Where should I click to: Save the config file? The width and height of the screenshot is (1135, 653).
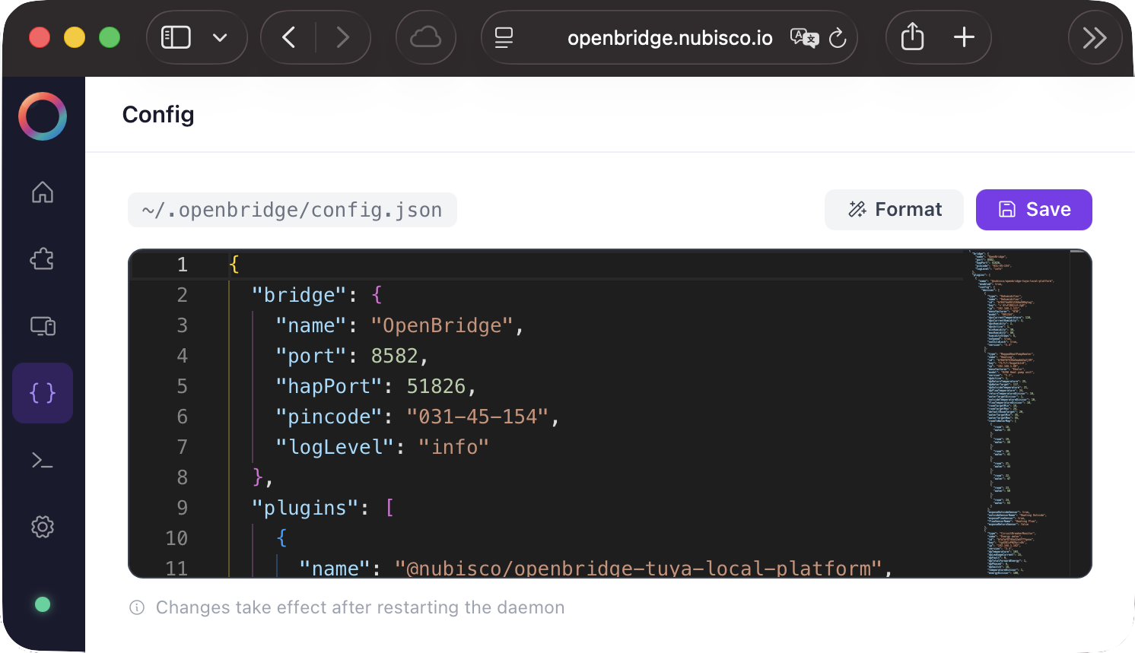click(1034, 210)
